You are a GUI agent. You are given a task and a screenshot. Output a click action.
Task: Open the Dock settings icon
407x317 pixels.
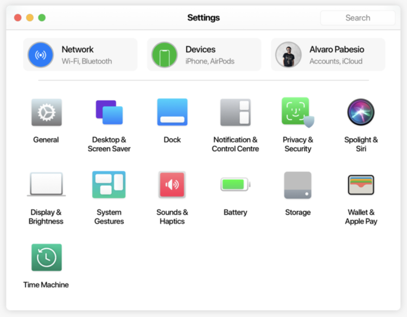[x=173, y=112]
